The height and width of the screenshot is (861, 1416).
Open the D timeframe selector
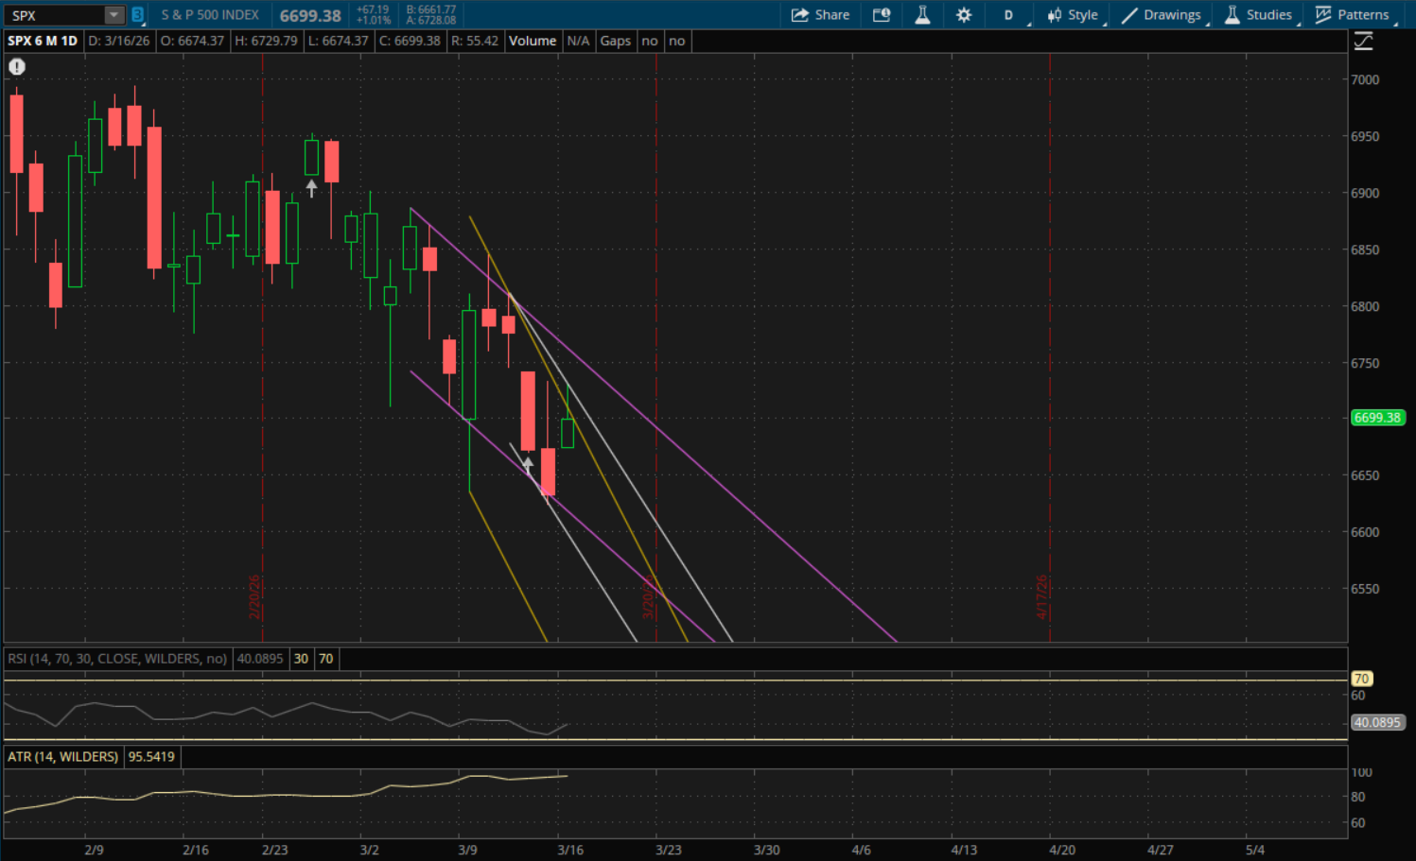tap(1009, 15)
